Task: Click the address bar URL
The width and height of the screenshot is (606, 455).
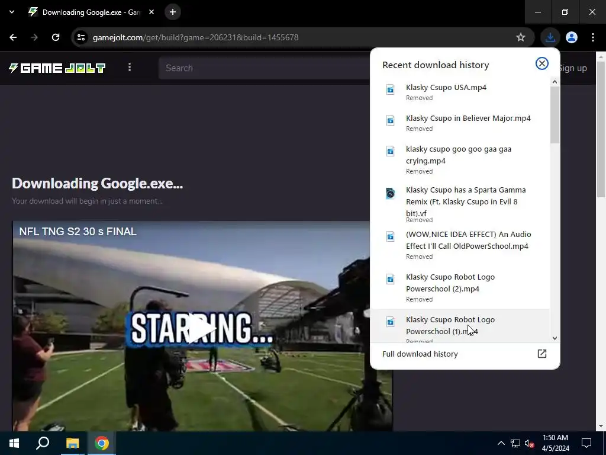Action: (x=195, y=37)
